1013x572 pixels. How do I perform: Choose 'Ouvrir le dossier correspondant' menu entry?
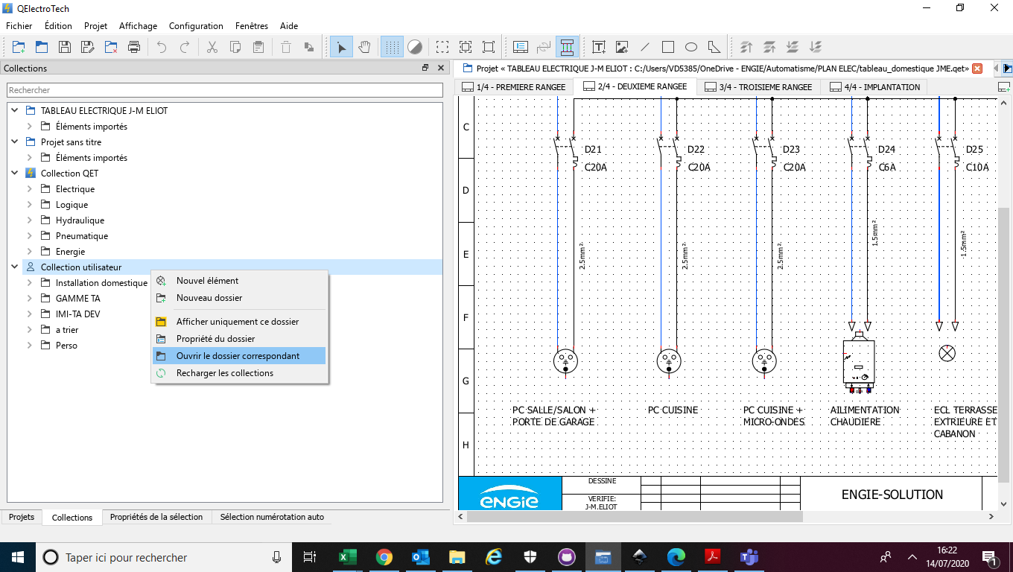click(x=238, y=356)
